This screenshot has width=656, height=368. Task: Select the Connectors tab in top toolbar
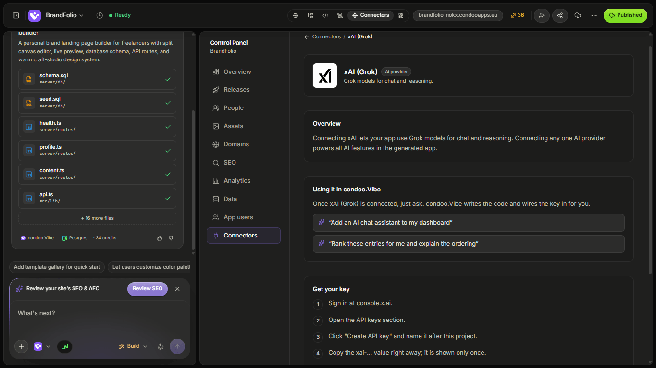[371, 15]
